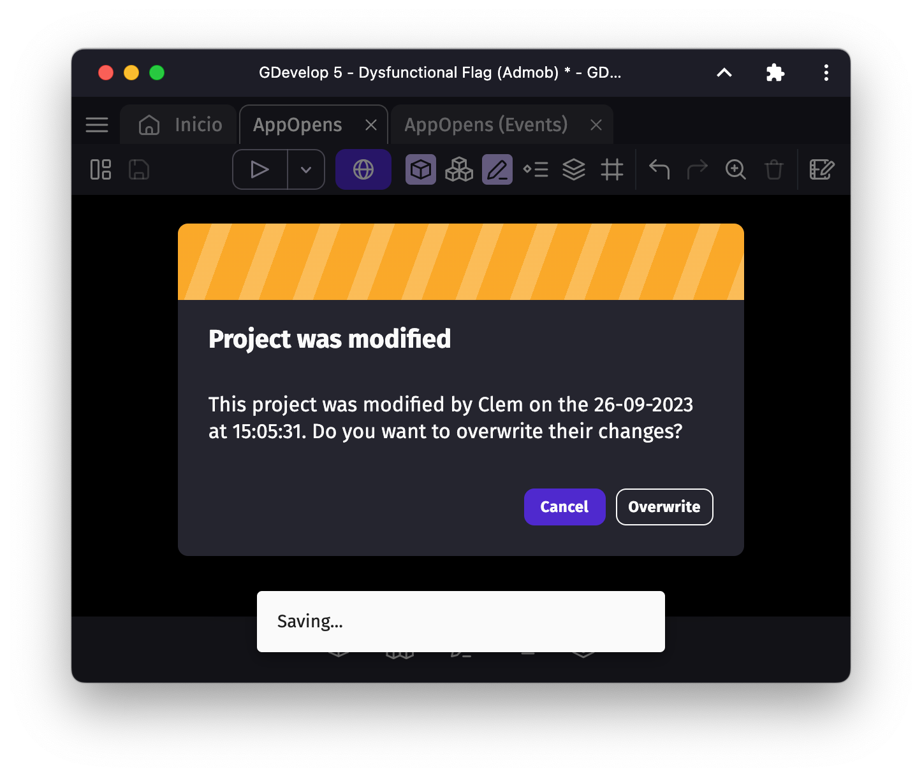Image resolution: width=922 pixels, height=777 pixels.
Task: Click the globe publish button
Action: (x=363, y=170)
